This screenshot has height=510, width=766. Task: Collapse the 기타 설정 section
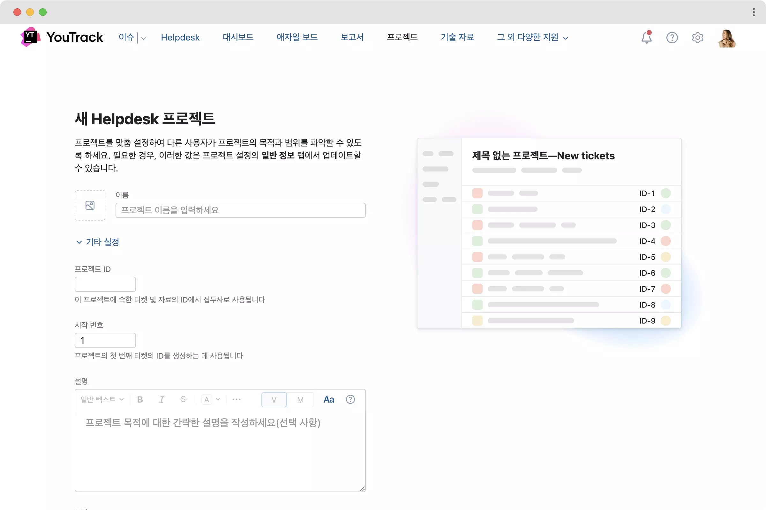[x=98, y=242]
